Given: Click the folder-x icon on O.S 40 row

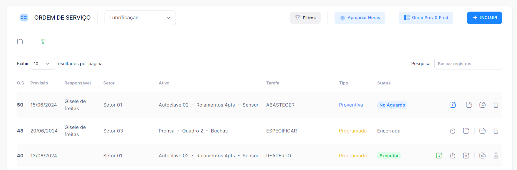Looking at the screenshot, I should click(x=466, y=156).
